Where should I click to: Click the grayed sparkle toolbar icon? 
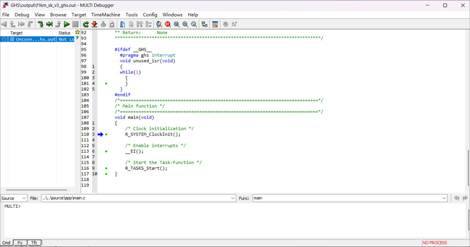[234, 24]
